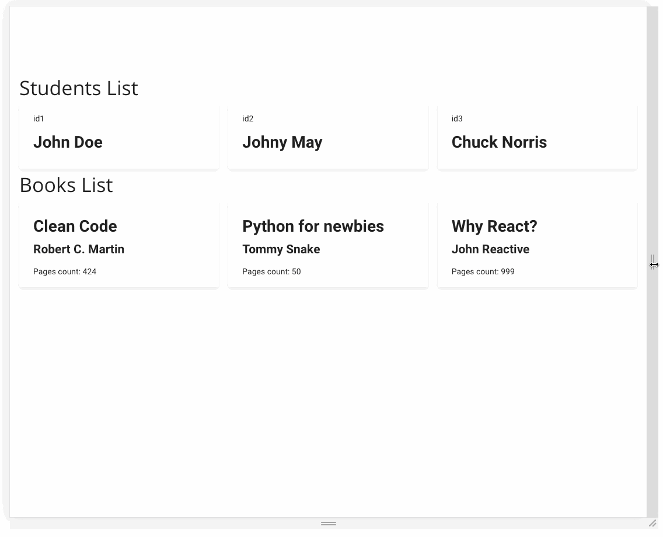Click the Pages count: 999 text
Screen dimensions: 663x537
point(483,271)
